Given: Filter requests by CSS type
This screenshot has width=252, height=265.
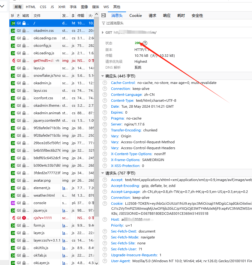Looking at the screenshot, I should coord(43,7).
